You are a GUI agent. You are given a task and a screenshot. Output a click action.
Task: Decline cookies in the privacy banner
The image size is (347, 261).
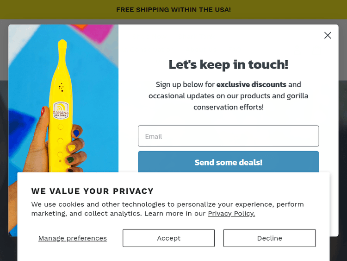pos(269,238)
